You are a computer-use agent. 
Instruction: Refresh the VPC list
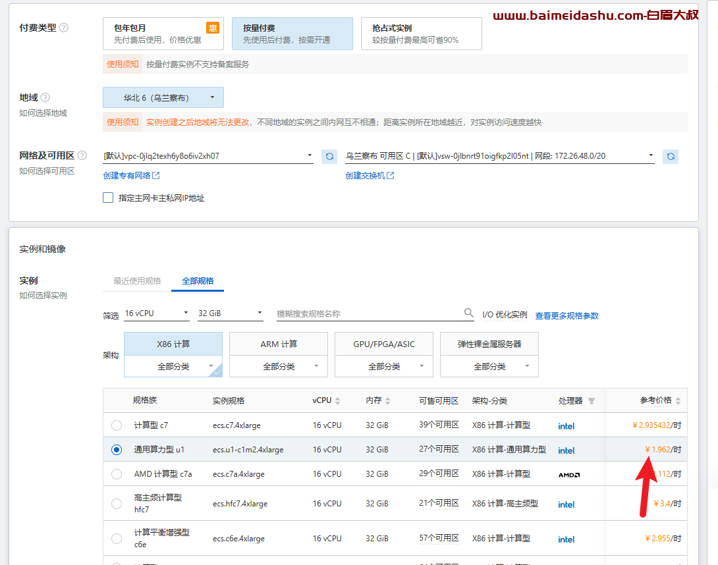(x=329, y=157)
